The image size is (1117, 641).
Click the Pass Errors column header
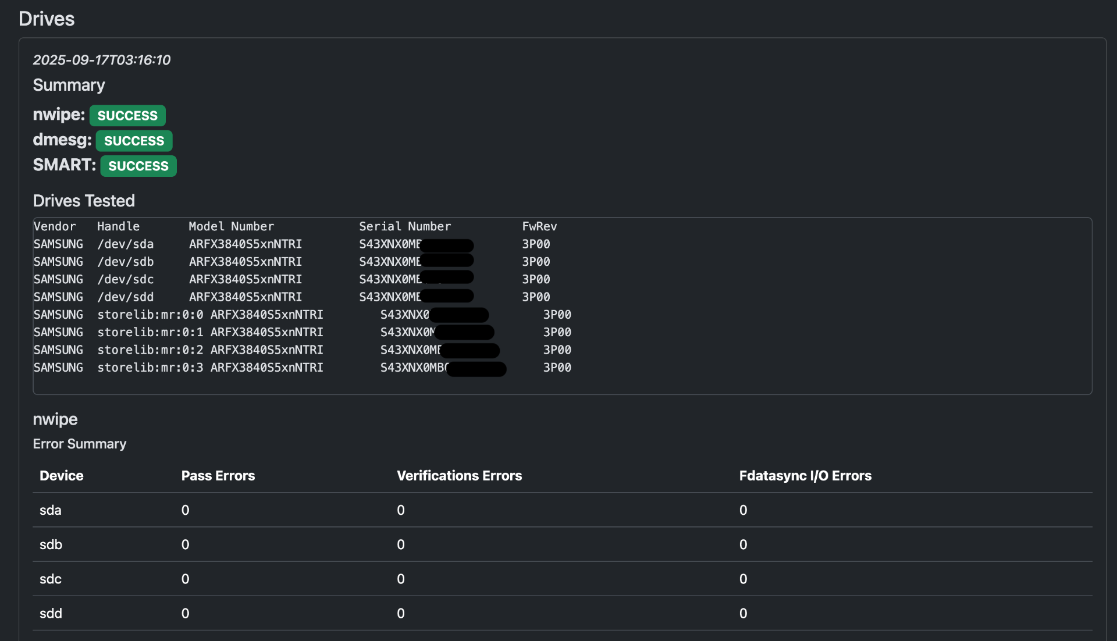tap(218, 476)
